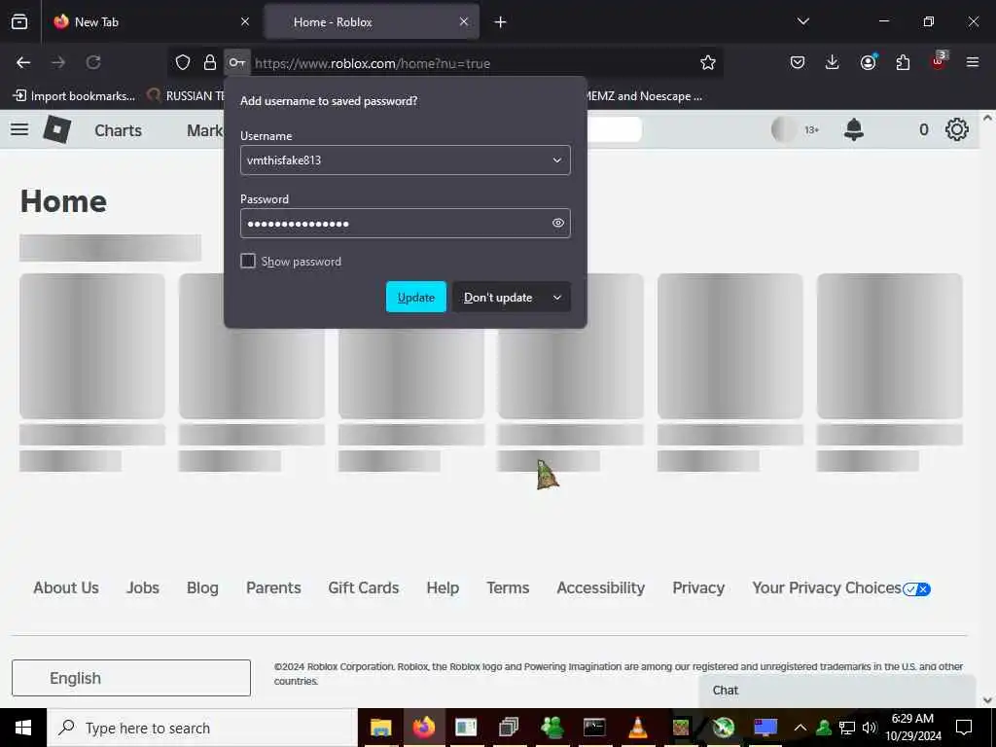This screenshot has height=747, width=996.
Task: Open the Command Prompt taskbar icon
Action: tap(594, 728)
